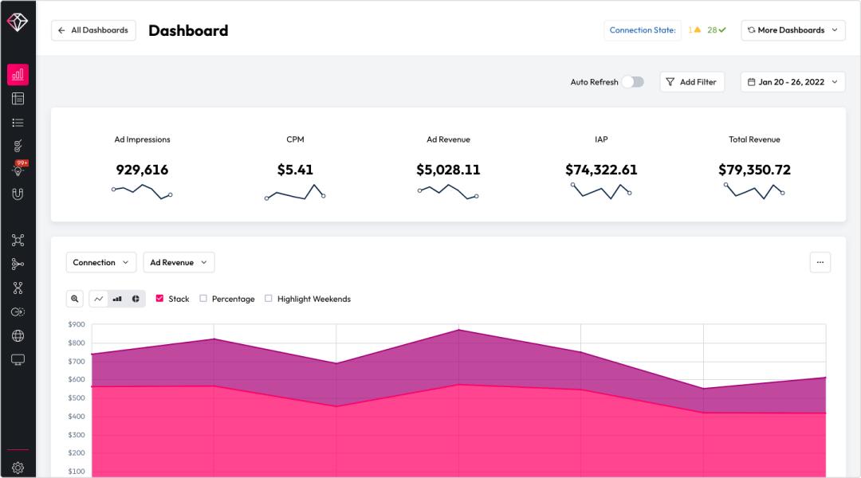The width and height of the screenshot is (861, 478).
Task: Switch chart to pie chart view
Action: [x=136, y=299]
